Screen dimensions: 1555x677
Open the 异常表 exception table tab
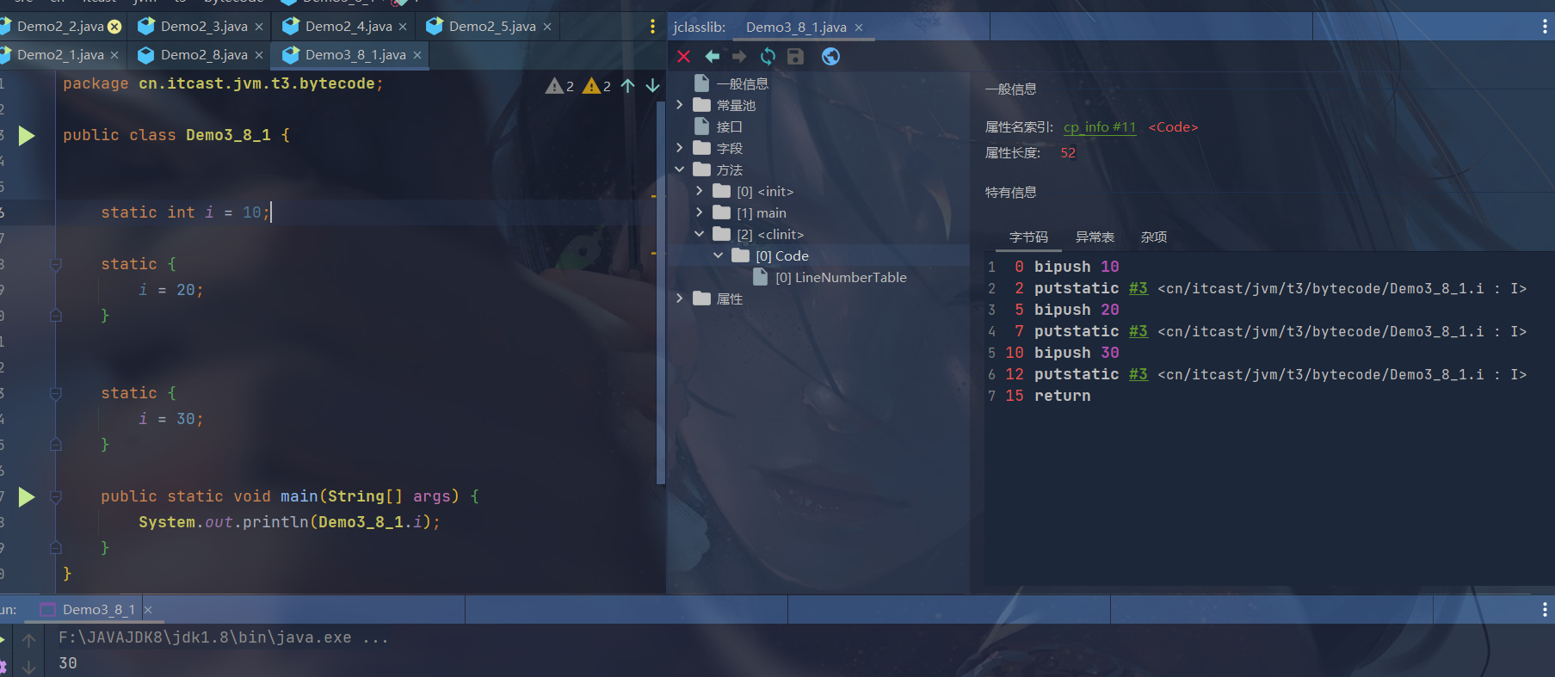point(1095,237)
